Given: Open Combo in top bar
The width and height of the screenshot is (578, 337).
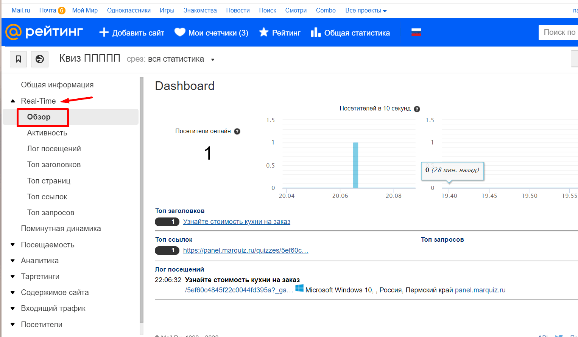Looking at the screenshot, I should point(326,11).
